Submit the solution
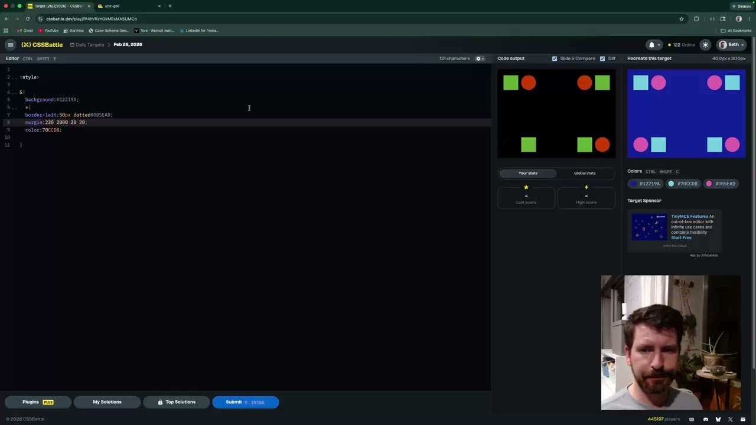This screenshot has height=425, width=756. 245,402
